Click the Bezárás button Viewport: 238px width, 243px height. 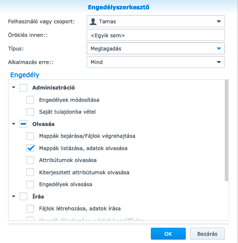207,234
